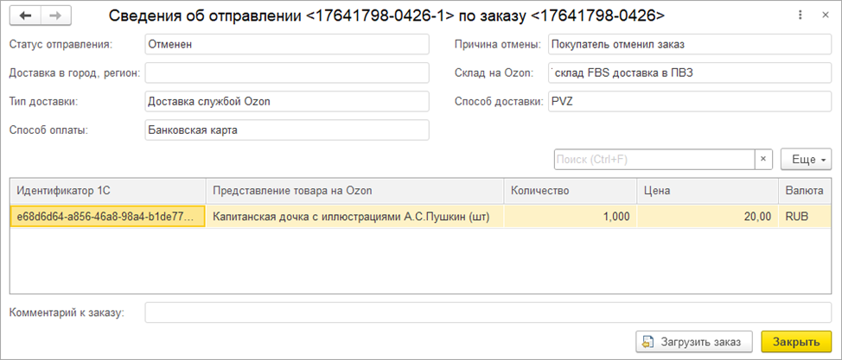Expand the Еще dropdown menu
This screenshot has height=360, width=842.
(807, 160)
